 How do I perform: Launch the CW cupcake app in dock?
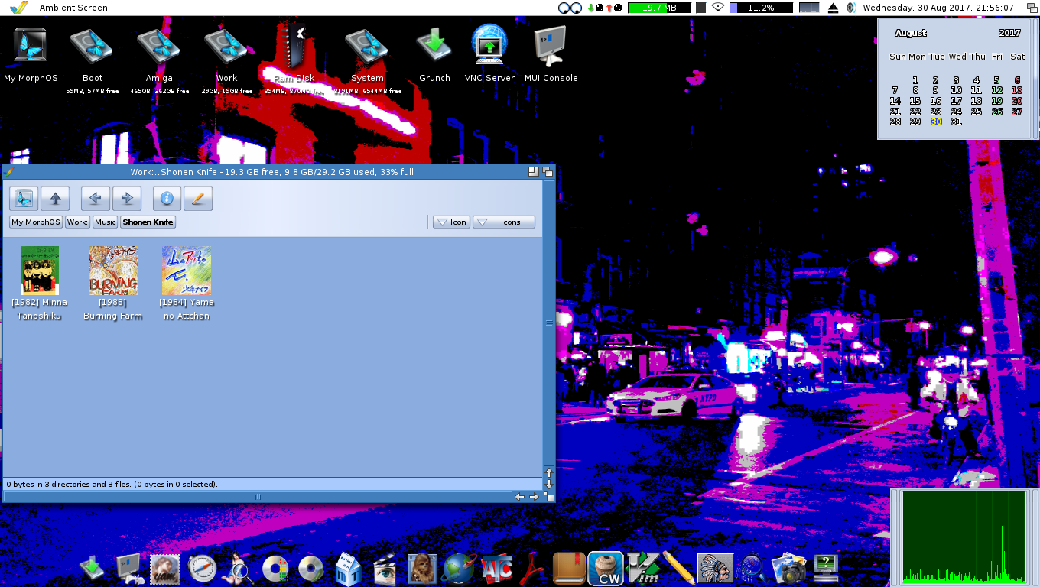coord(609,569)
